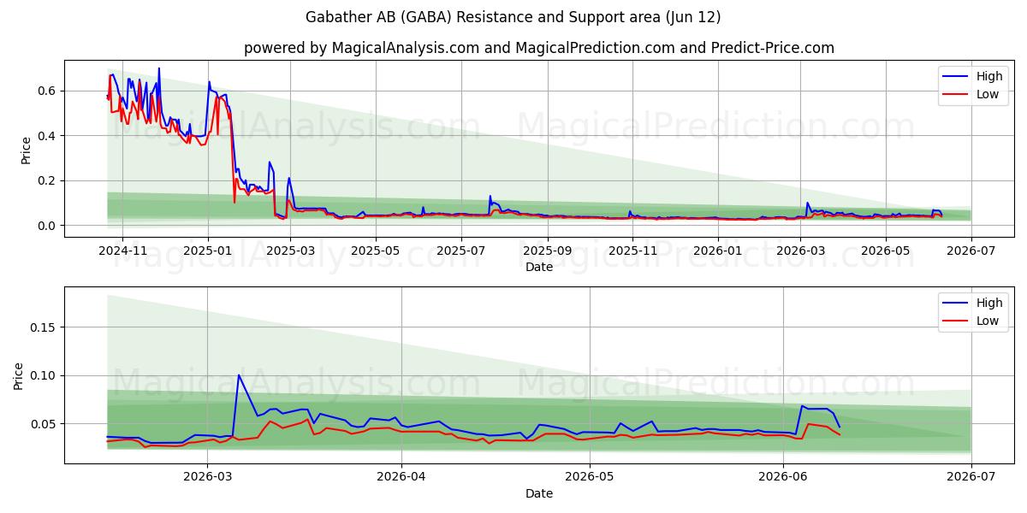The width and height of the screenshot is (1027, 513).
Task: Click the '0.10' y-axis tick on the bottom chart
Action: coord(45,375)
